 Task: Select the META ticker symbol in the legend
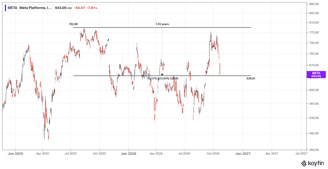[x=12, y=8]
